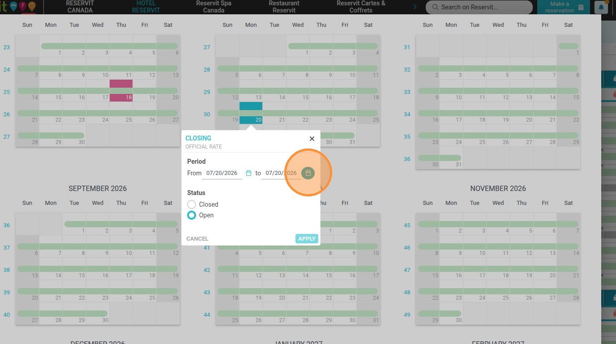Edit the From date field 07/20/2026
Image resolution: width=616 pixels, height=344 pixels.
(x=222, y=173)
